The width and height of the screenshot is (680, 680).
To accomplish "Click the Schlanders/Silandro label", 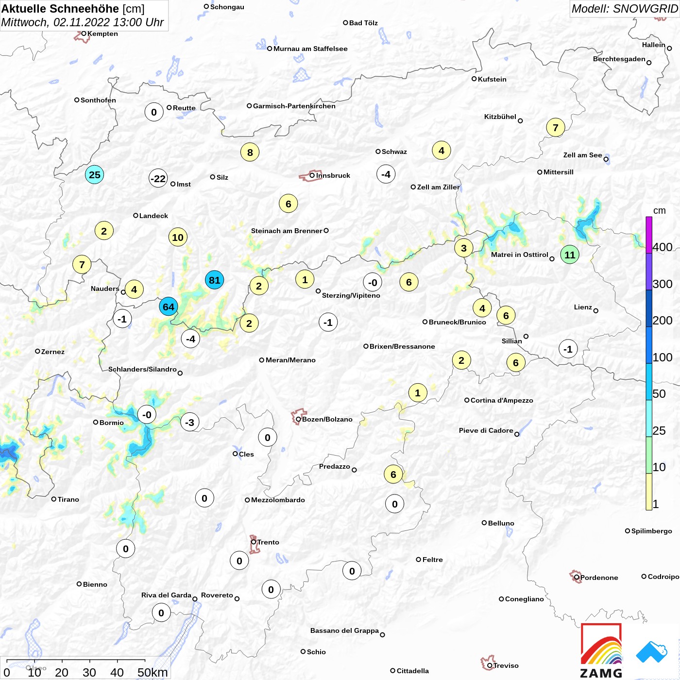I will pyautogui.click(x=142, y=369).
